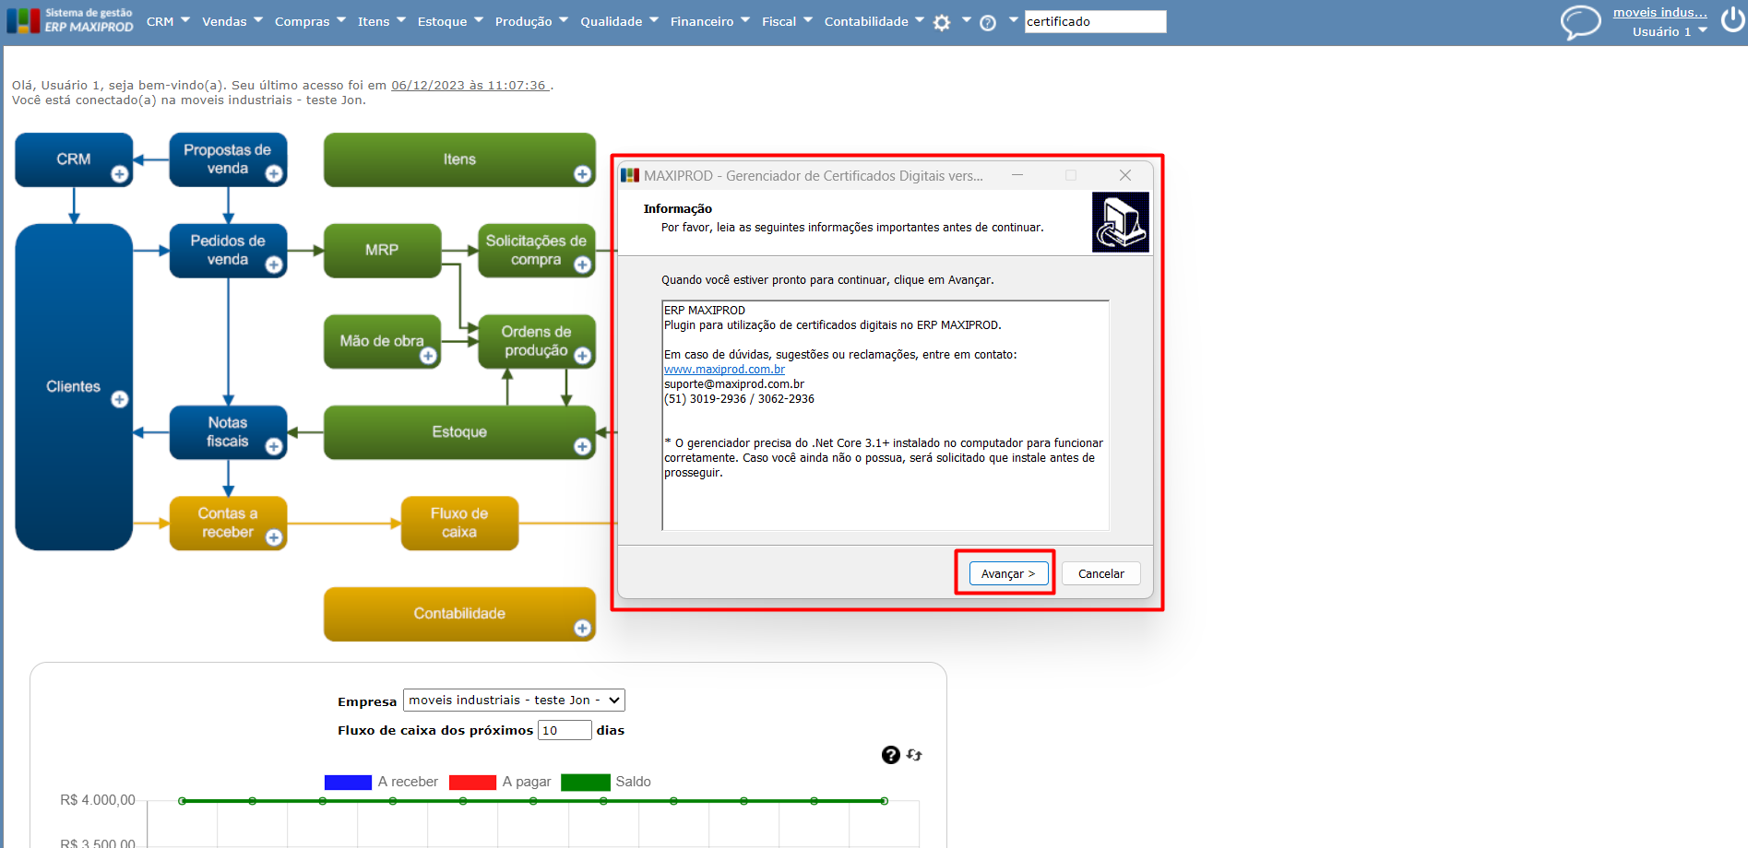
Task: Expand the Contabilidade menu dropdown arrow
Action: 920,19
